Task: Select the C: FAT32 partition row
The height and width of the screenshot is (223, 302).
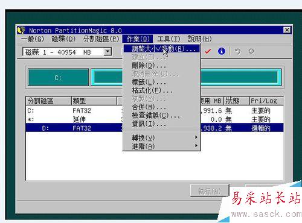Action: 155,110
